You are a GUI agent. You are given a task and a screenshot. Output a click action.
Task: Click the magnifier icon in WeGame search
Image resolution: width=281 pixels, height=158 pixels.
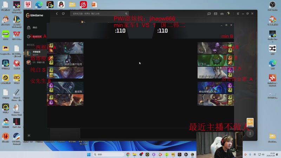(x=126, y=14)
